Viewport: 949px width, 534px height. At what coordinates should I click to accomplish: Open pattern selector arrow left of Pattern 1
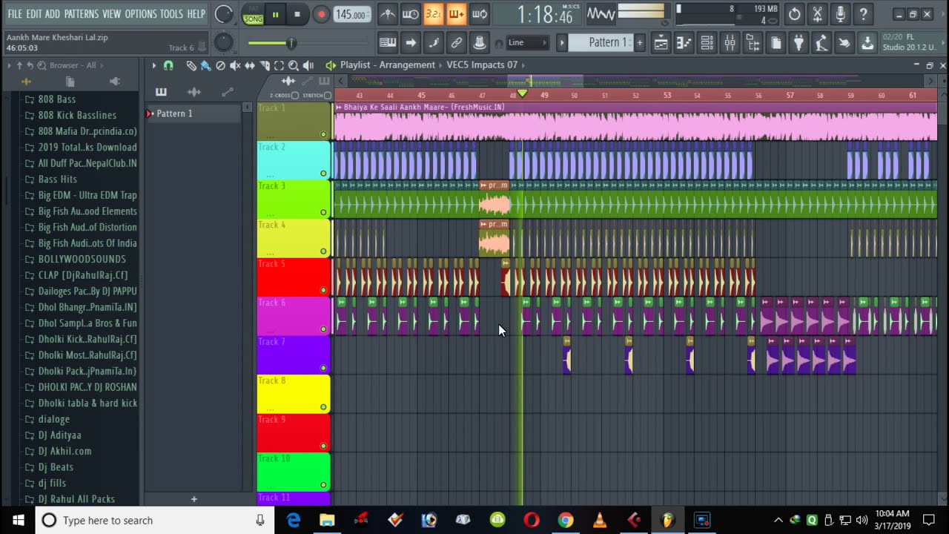561,43
